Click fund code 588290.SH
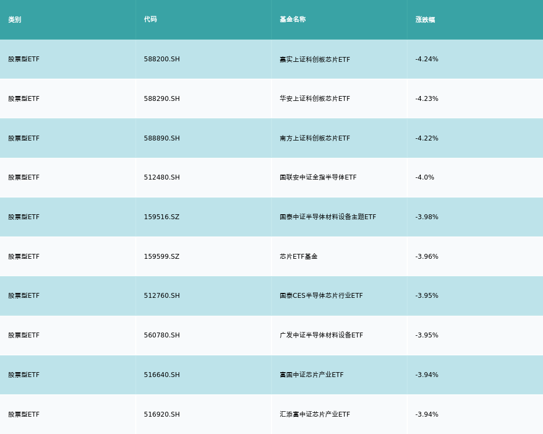Image resolution: width=543 pixels, height=434 pixels. point(162,99)
